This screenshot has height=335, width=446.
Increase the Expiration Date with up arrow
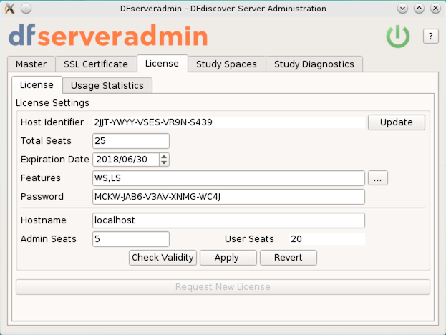(x=164, y=157)
